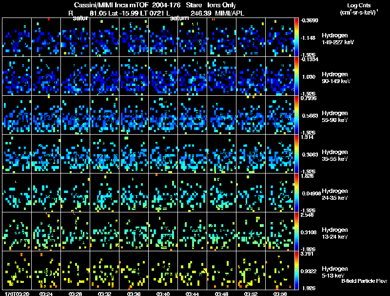Click the '03:28' time axis label
Screen dimensions: 390x296
76,294
